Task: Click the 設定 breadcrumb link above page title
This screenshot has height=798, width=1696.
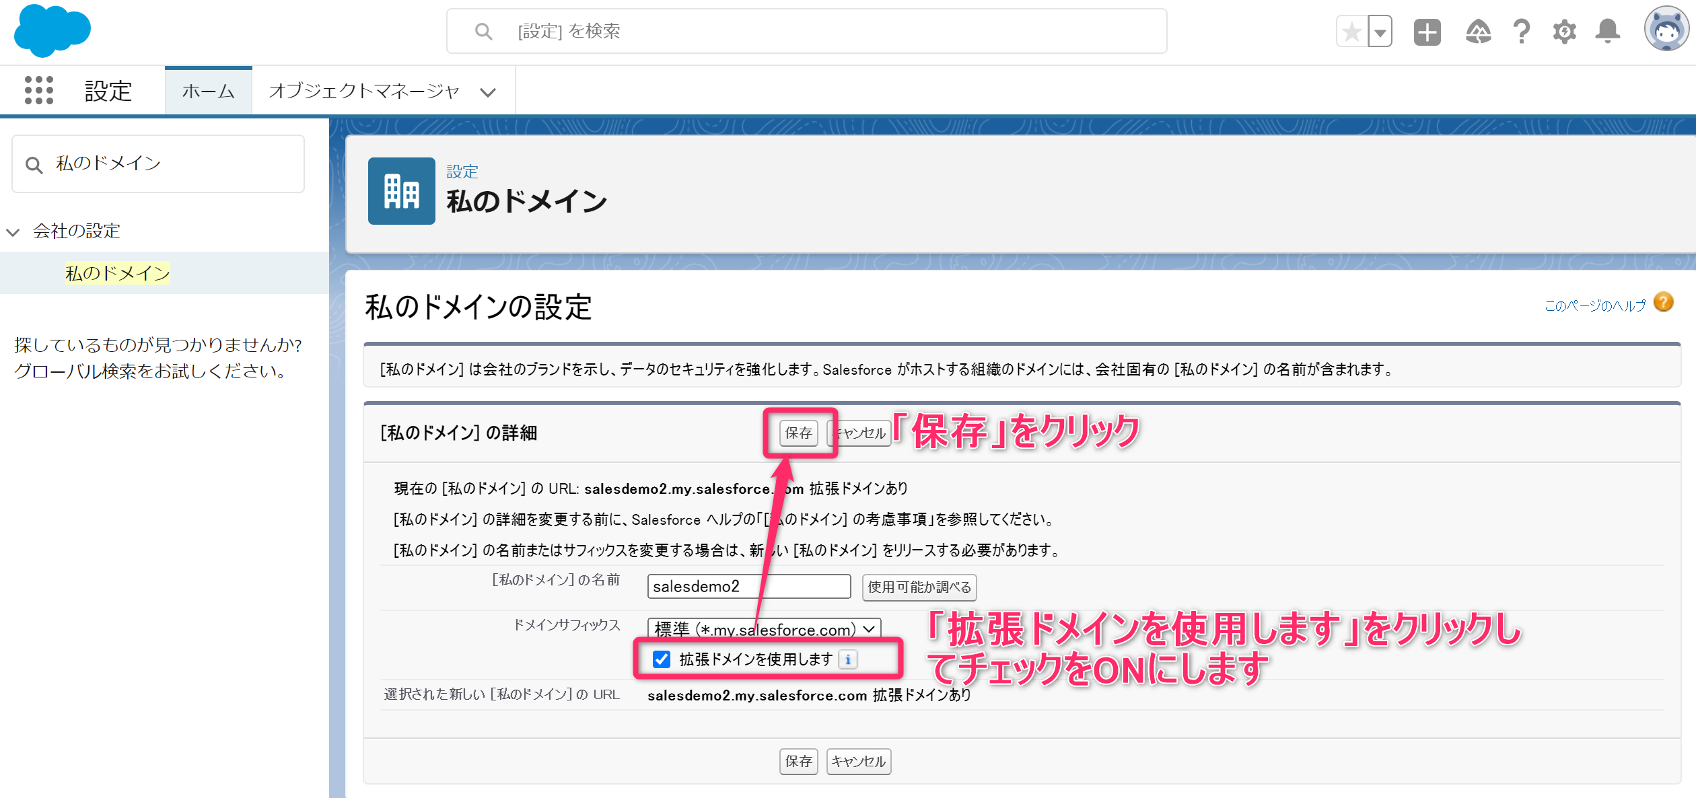Action: (462, 172)
